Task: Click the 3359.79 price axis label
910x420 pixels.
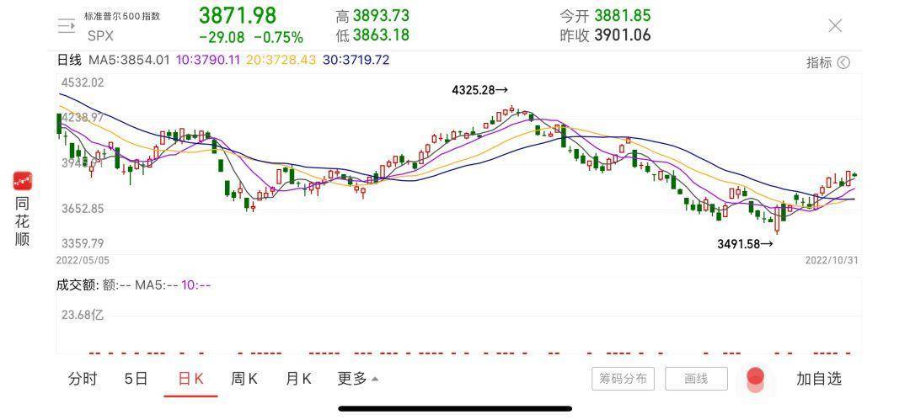Action: [83, 243]
